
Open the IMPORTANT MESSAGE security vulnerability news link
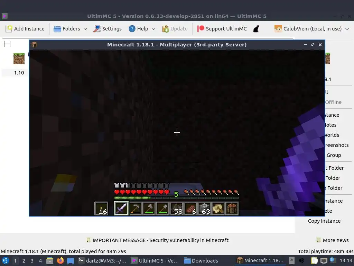tap(160, 240)
